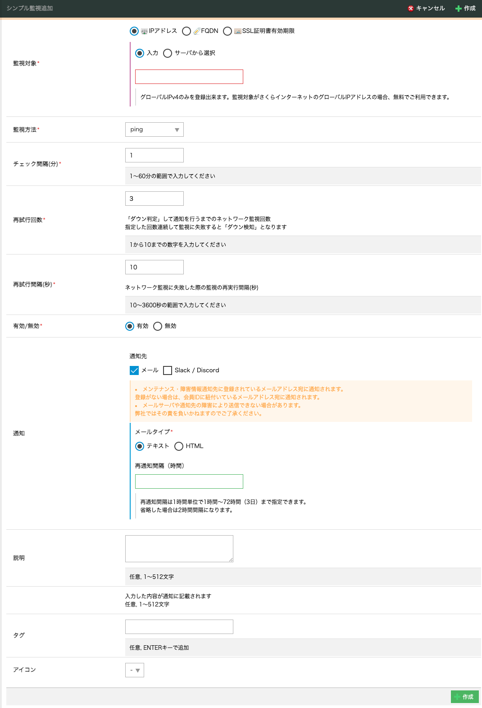Select the FQDN radio button

tap(186, 31)
